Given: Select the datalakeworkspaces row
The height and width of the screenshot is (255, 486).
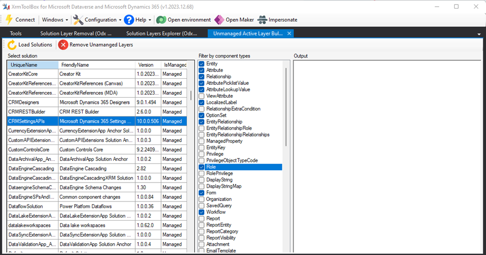Looking at the screenshot, I should pos(97,225).
